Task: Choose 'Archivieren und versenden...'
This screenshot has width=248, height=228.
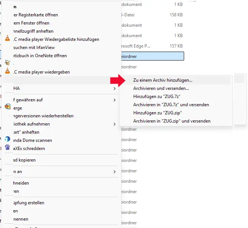Action: click(161, 88)
